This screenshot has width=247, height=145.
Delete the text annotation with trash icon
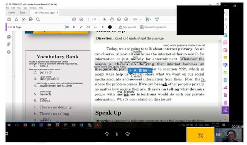[x=140, y=70]
